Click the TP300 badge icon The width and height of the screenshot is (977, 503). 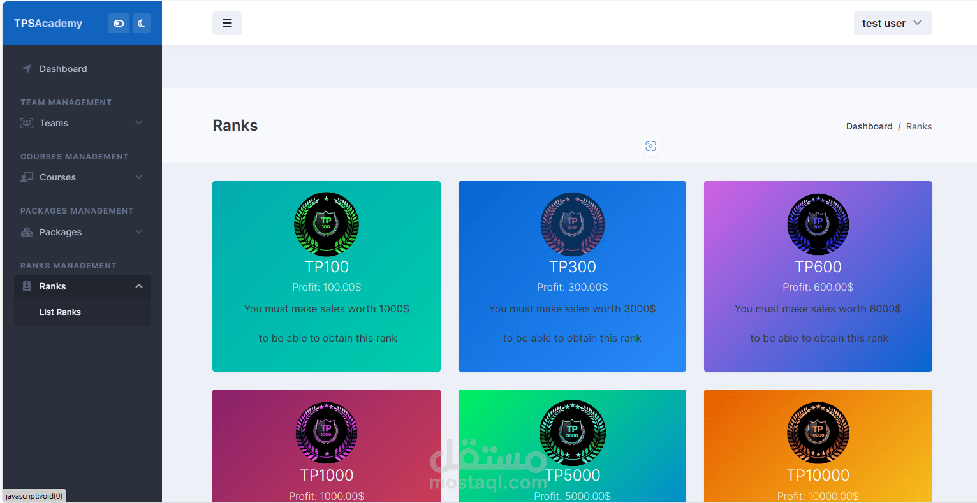[573, 224]
